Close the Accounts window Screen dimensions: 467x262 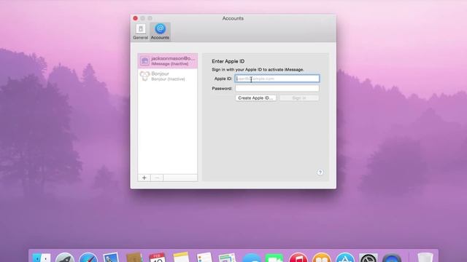[x=135, y=18]
